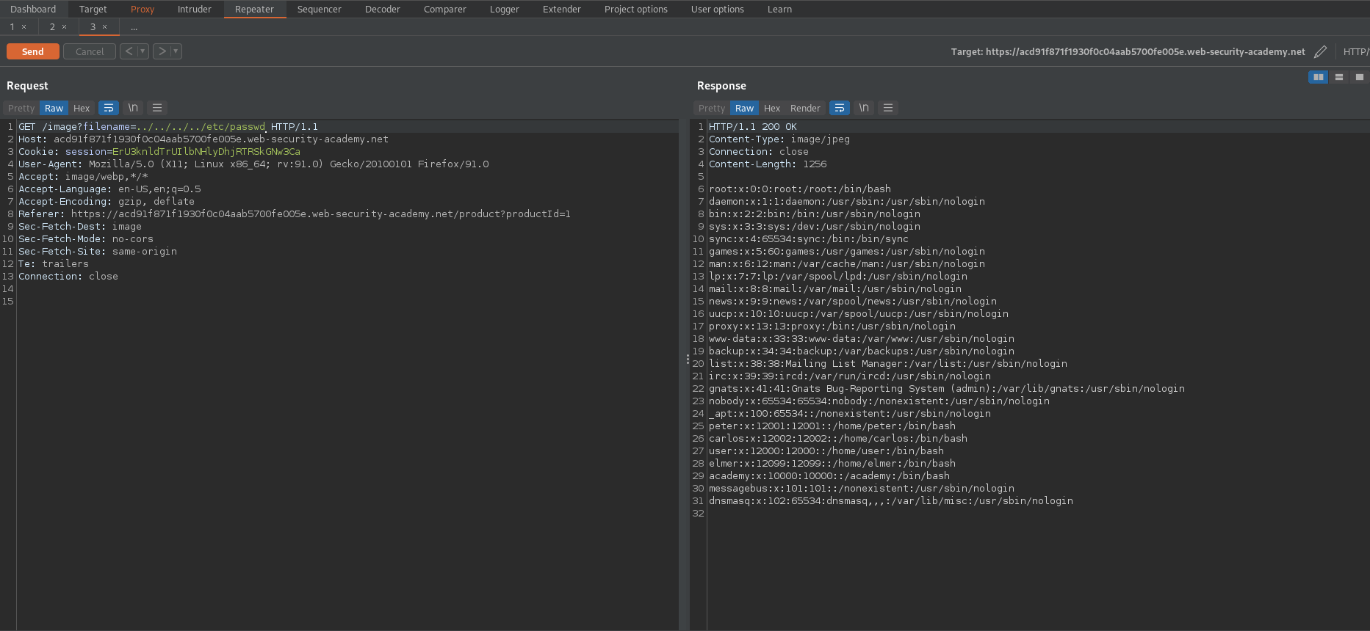
Task: Edit target with pencil icon
Action: tap(1320, 51)
